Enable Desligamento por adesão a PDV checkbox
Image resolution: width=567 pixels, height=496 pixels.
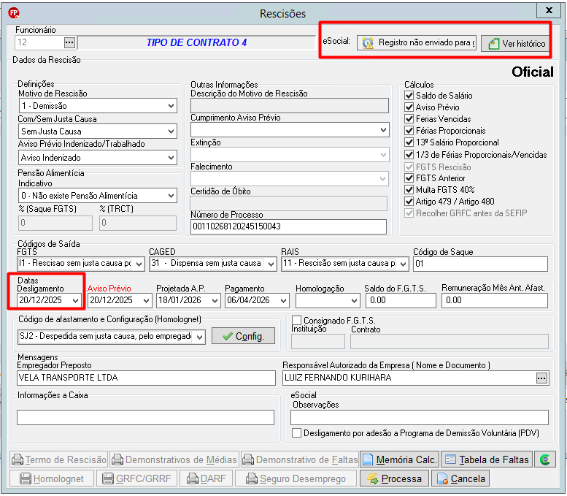coord(296,433)
